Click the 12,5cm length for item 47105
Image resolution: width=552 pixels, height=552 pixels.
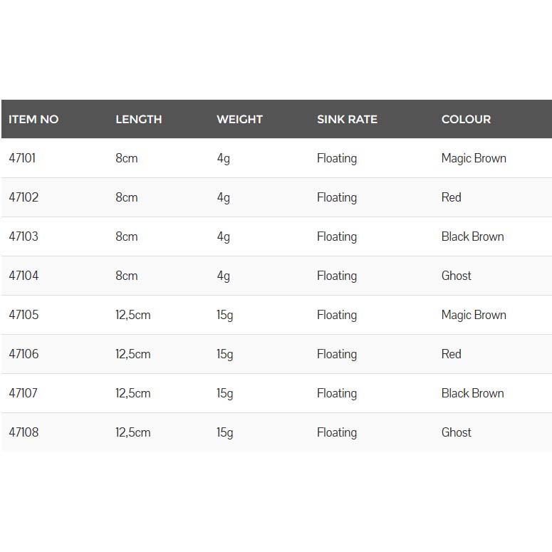[x=132, y=315]
